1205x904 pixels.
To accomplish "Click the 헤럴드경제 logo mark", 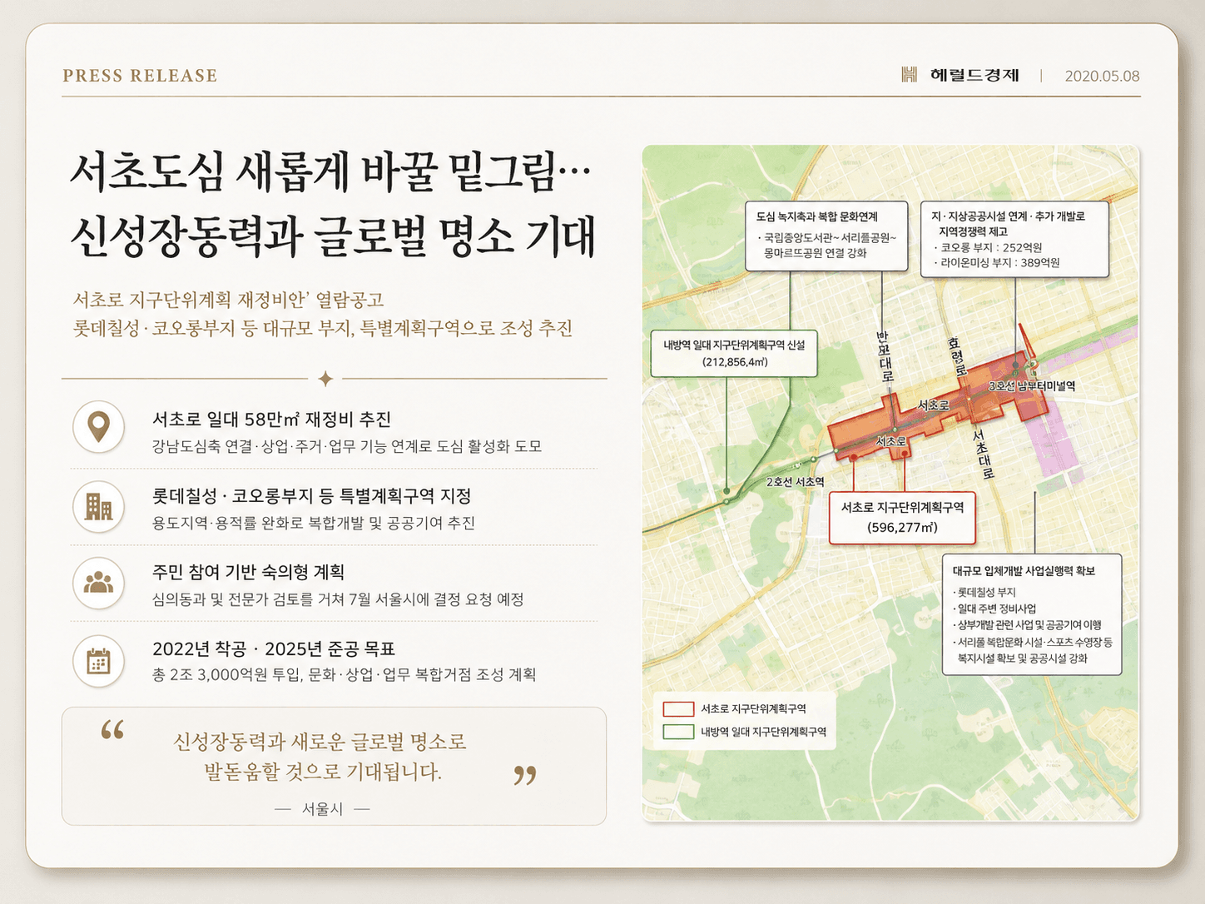I will tap(909, 75).
